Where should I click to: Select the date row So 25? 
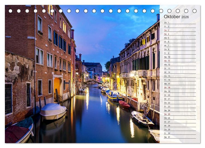(x=180, y=114)
